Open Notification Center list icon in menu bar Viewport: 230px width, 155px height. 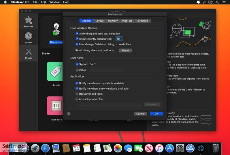pos(224,2)
